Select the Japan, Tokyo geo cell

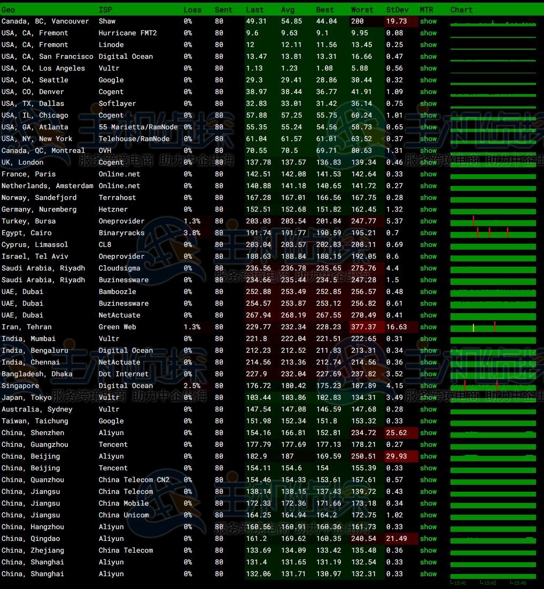(27, 398)
